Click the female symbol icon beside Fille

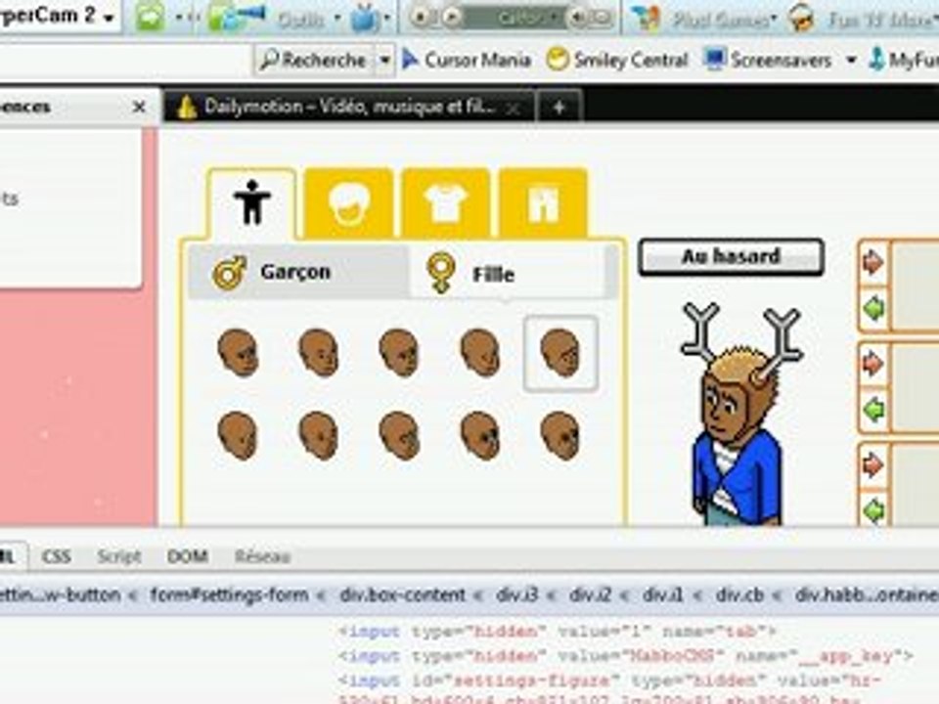(x=441, y=273)
